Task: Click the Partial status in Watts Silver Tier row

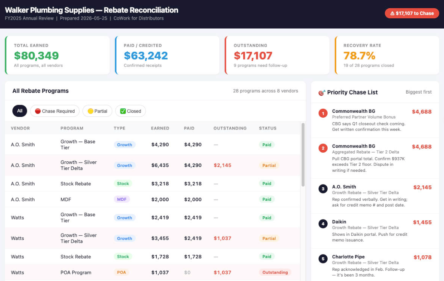Action: pos(269,238)
